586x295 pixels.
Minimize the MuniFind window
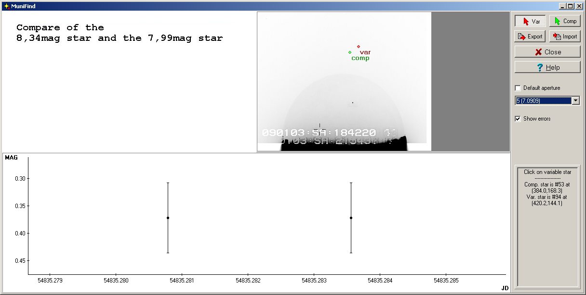click(x=562, y=6)
